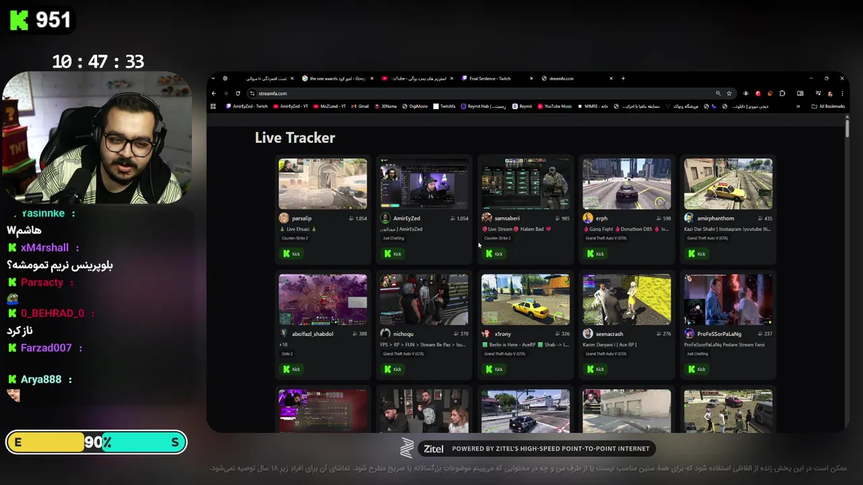This screenshot has height=485, width=863.
Task: Click the erph streamer avatar
Action: 588,218
